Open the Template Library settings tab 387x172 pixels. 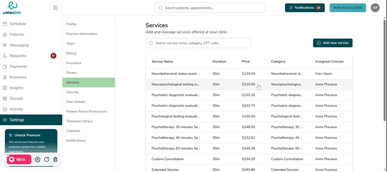click(79, 121)
